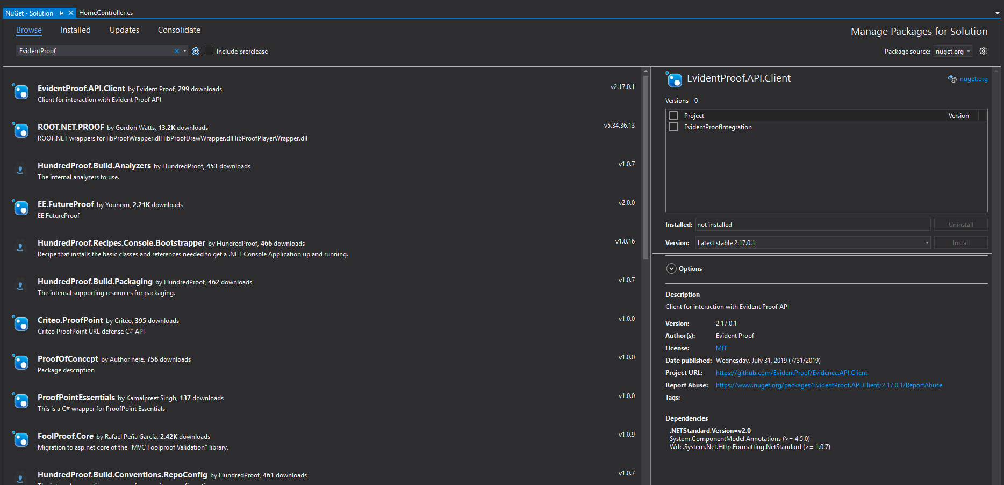Screen dimensions: 1004x485
Task: Open the HomeController.cs document tab
Action: 106,13
